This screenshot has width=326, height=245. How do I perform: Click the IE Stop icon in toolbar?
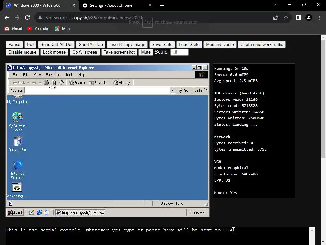click(46, 83)
